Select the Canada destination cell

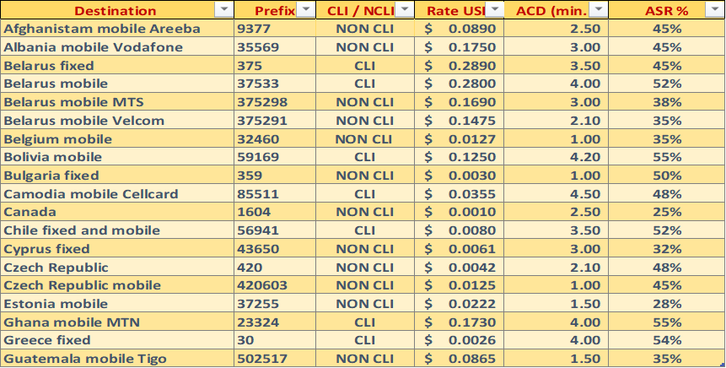click(117, 212)
